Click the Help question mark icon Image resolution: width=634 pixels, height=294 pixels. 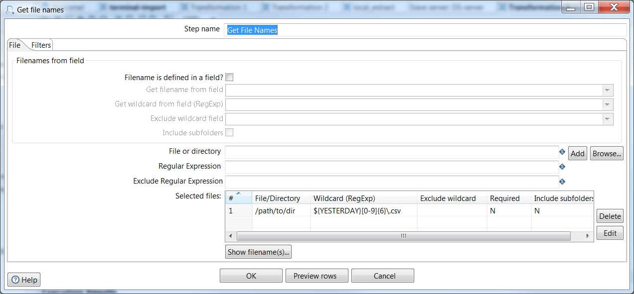tap(16, 280)
